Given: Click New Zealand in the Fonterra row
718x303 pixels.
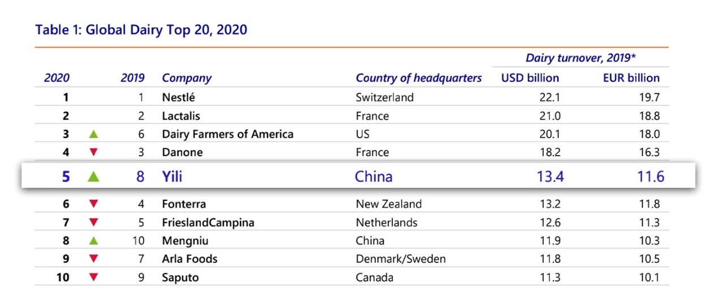Looking at the screenshot, I should [389, 204].
